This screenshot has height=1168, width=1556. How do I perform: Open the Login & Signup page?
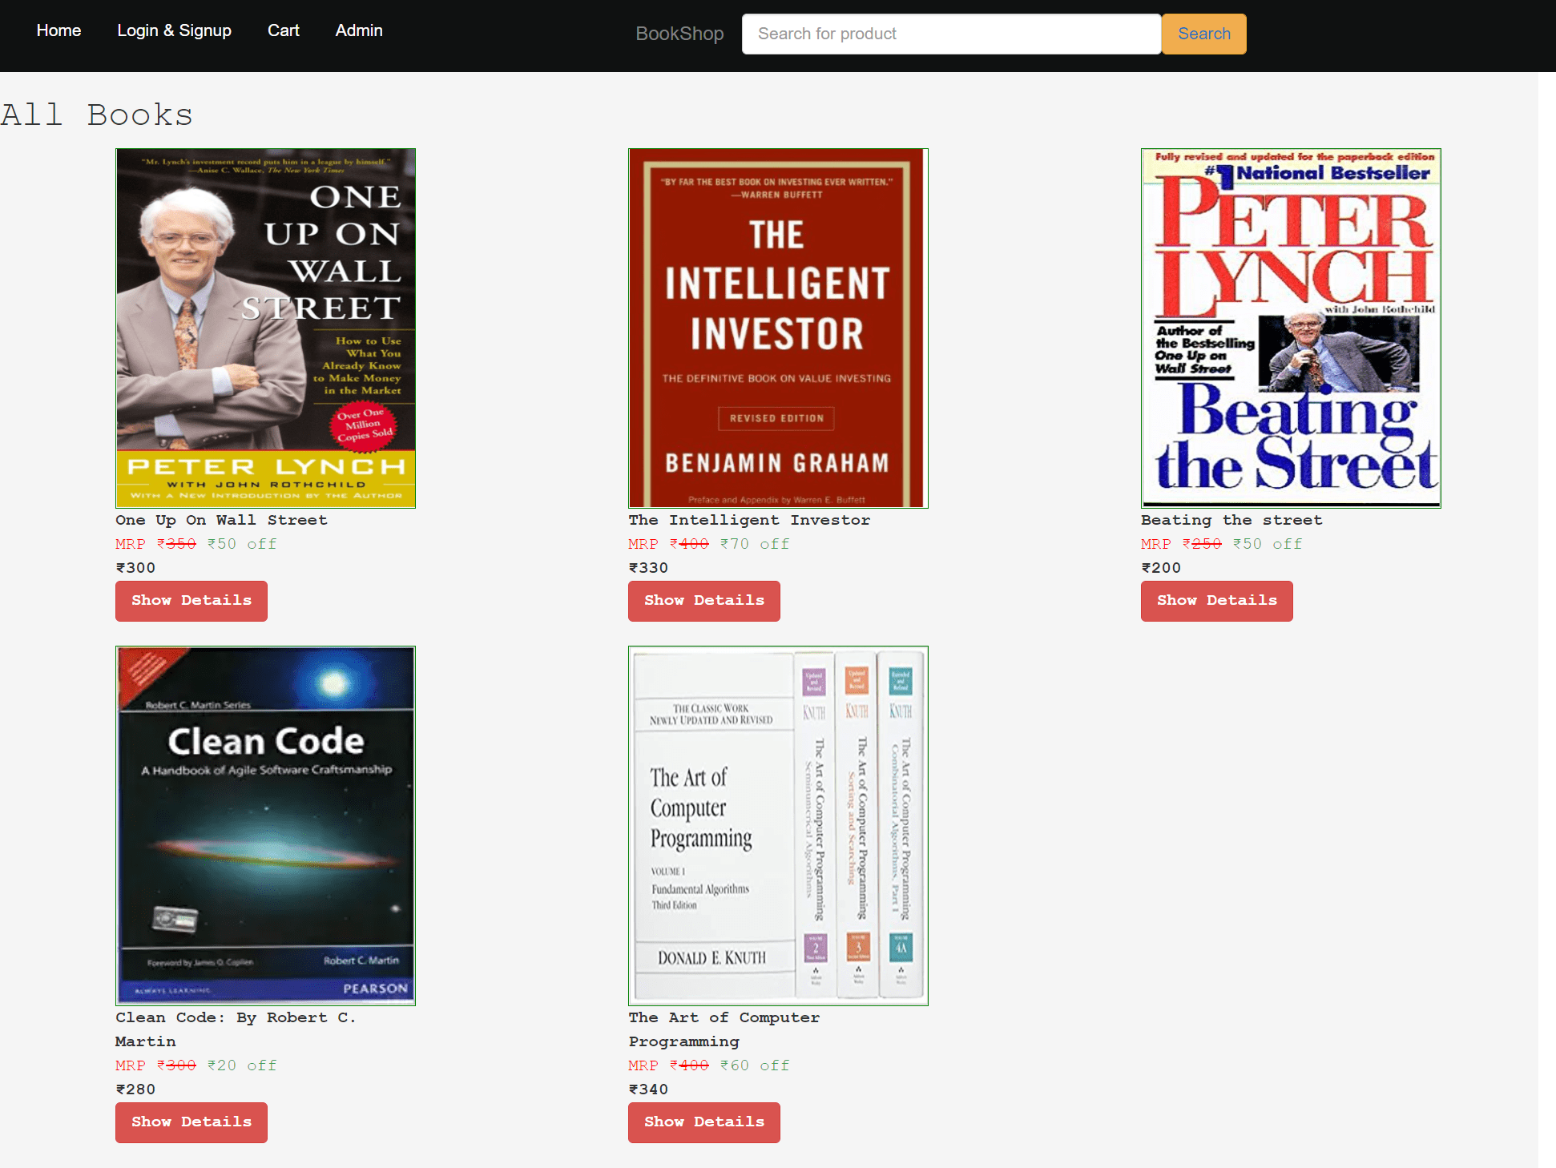point(174,30)
